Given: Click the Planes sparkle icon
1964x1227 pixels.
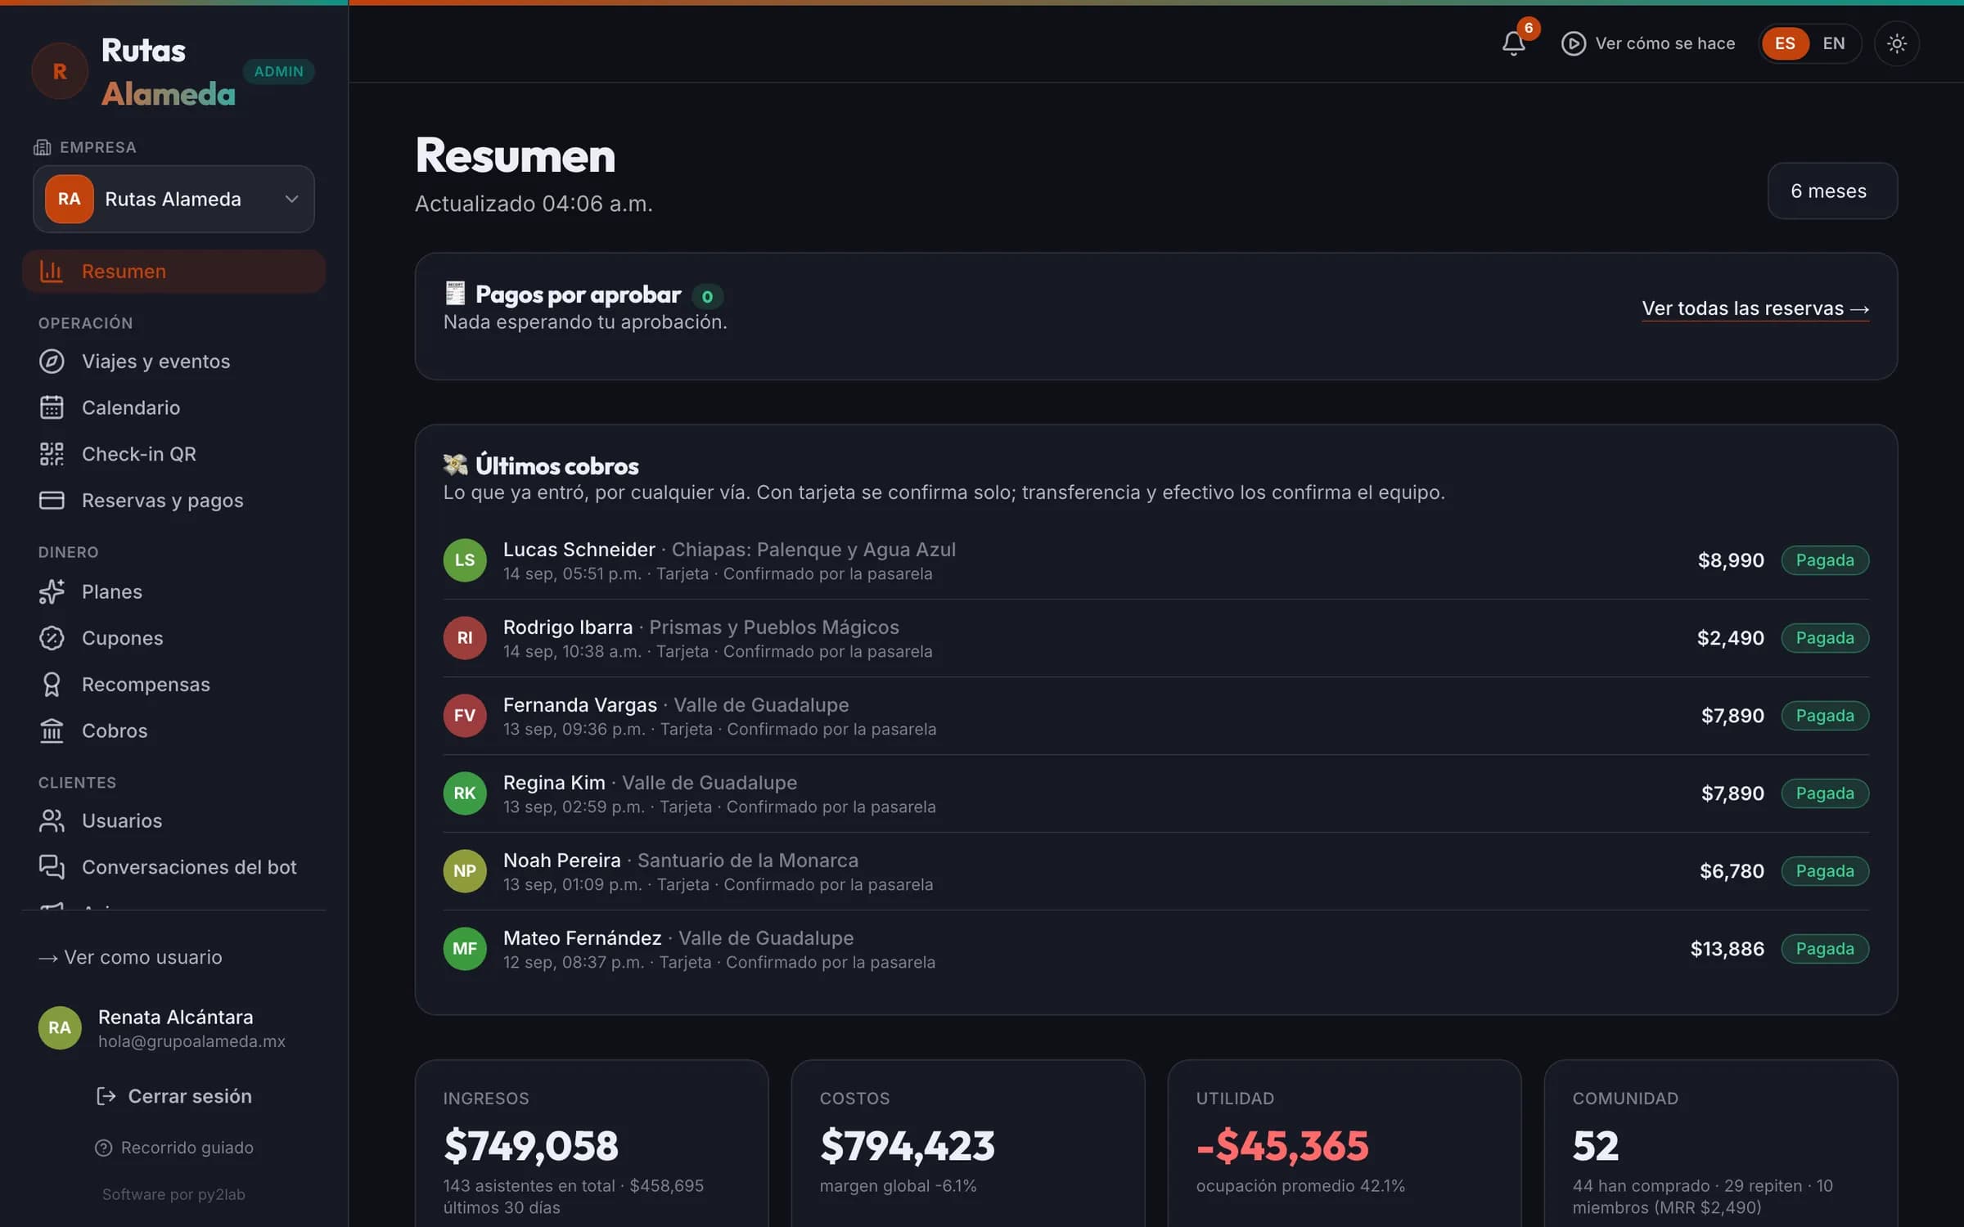Looking at the screenshot, I should click(x=52, y=591).
